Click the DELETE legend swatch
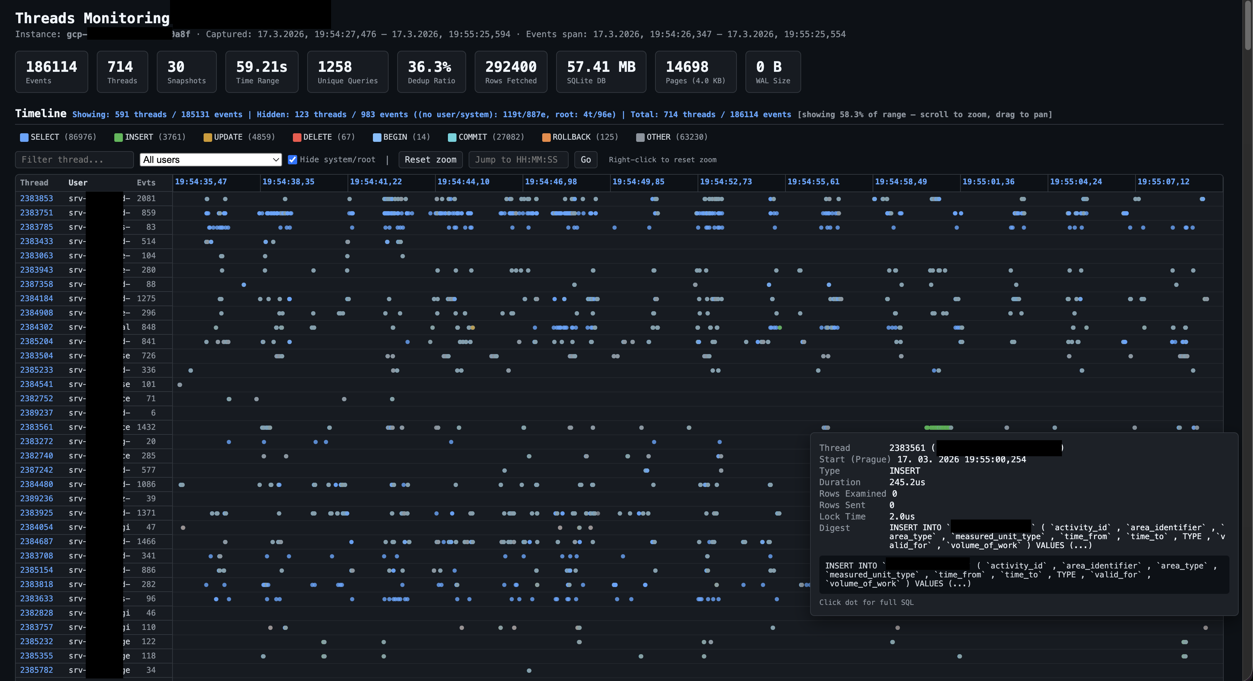The image size is (1253, 681). pos(297,137)
